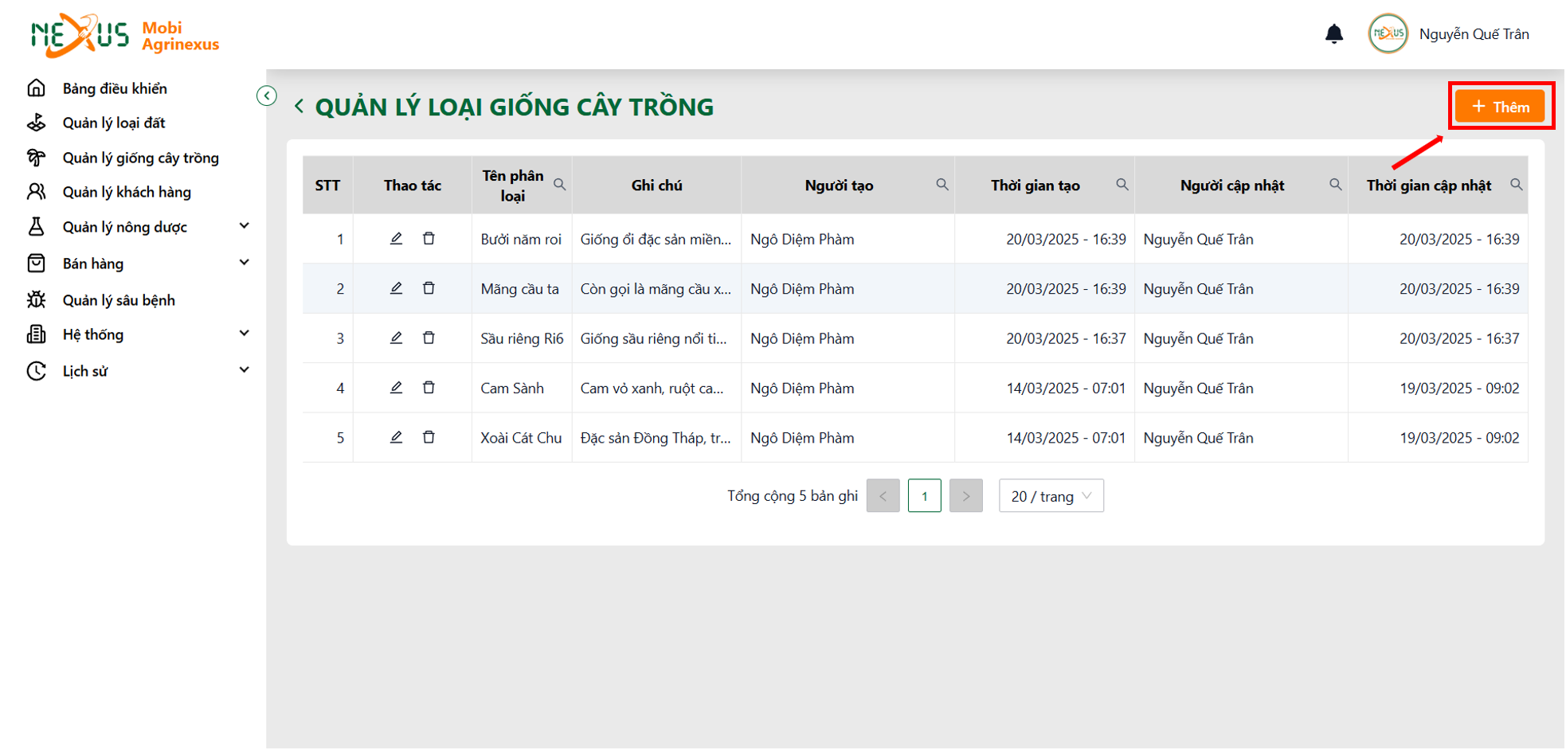Click the Xoài Cát Chu name cell
This screenshot has width=1566, height=750.
click(521, 438)
